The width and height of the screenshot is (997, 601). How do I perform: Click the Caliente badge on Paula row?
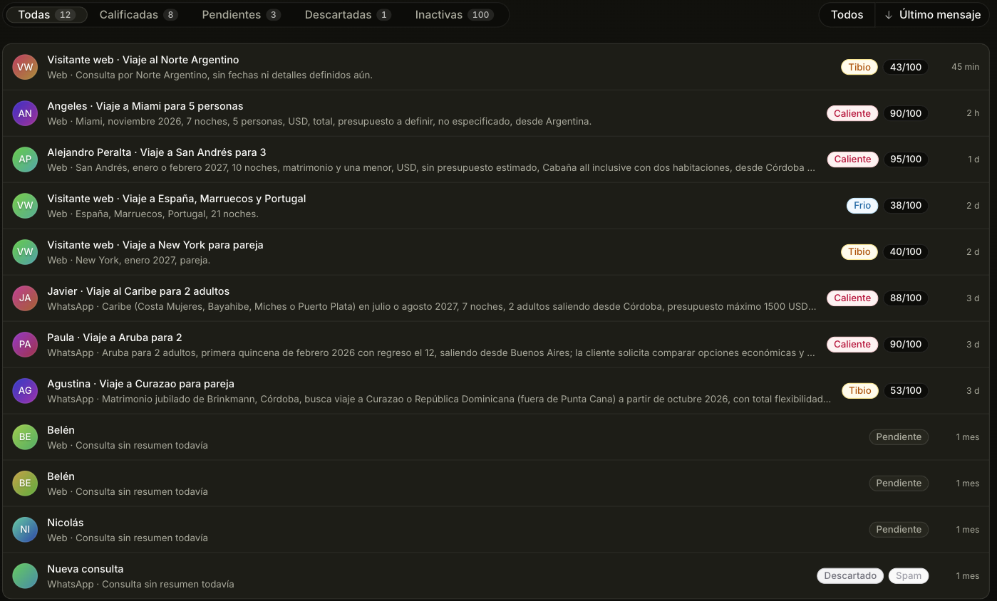click(852, 345)
